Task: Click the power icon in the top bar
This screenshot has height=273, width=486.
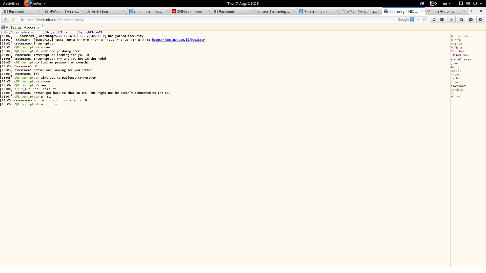Action: click(x=475, y=4)
